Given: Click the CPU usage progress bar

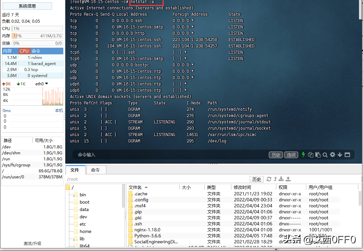Looking at the screenshot, I should (x=37, y=28).
